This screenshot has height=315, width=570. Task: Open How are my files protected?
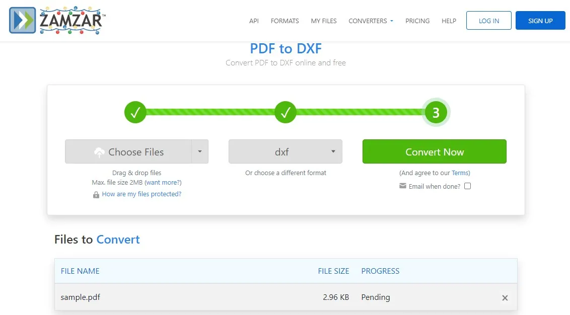click(x=141, y=194)
